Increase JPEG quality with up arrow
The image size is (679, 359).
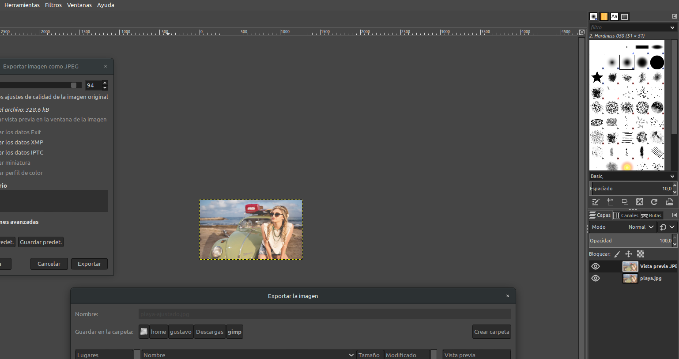pos(105,83)
